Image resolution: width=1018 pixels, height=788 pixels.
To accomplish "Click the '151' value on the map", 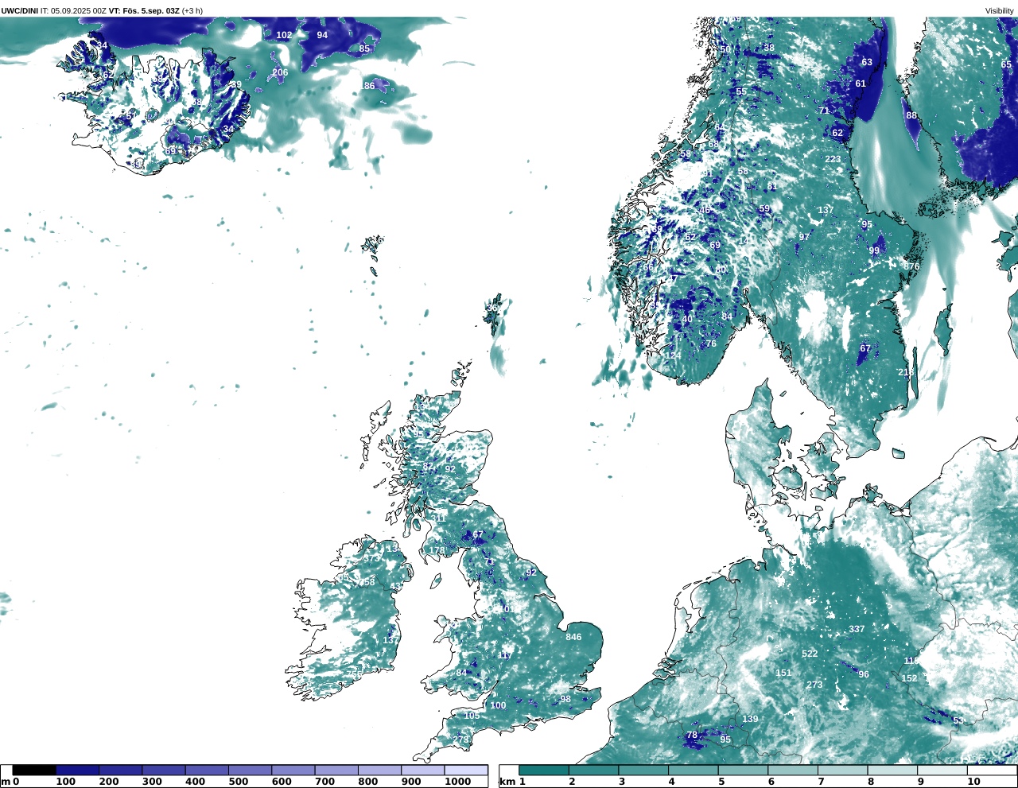I will click(783, 673).
